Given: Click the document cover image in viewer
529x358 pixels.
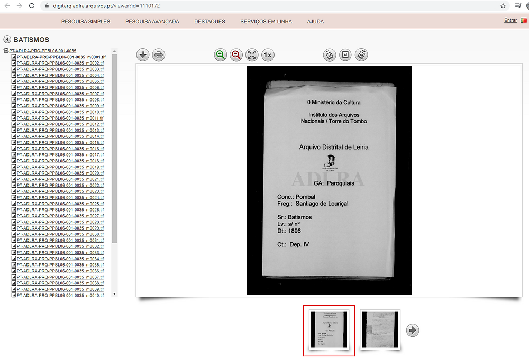Looking at the screenshot, I should (329, 180).
